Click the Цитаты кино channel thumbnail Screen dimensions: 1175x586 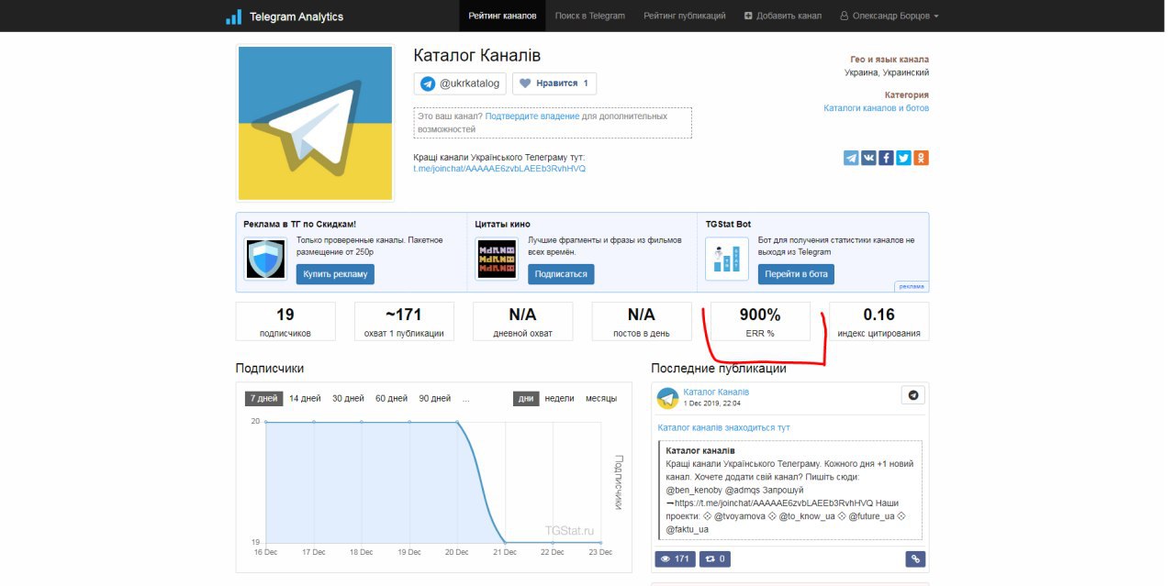point(497,259)
